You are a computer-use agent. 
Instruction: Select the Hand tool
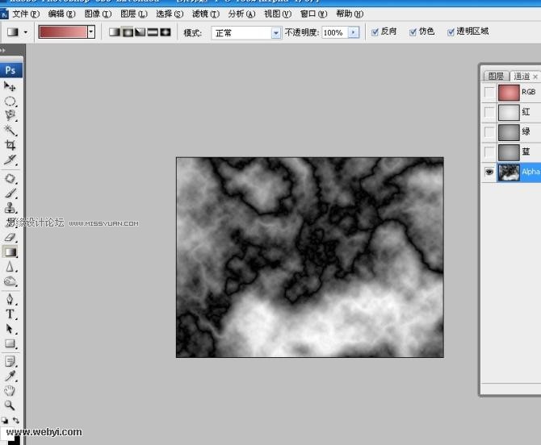[x=10, y=391]
